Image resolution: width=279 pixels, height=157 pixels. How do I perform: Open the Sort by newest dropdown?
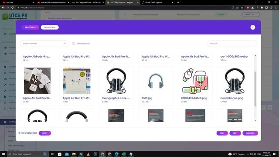pyautogui.click(x=44, y=44)
